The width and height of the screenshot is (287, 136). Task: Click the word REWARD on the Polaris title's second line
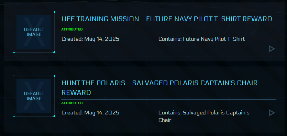pos(76,92)
